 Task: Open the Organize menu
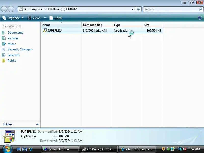pyautogui.click(x=13, y=18)
